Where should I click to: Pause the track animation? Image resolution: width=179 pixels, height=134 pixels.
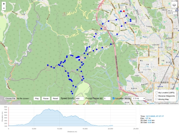46,99
